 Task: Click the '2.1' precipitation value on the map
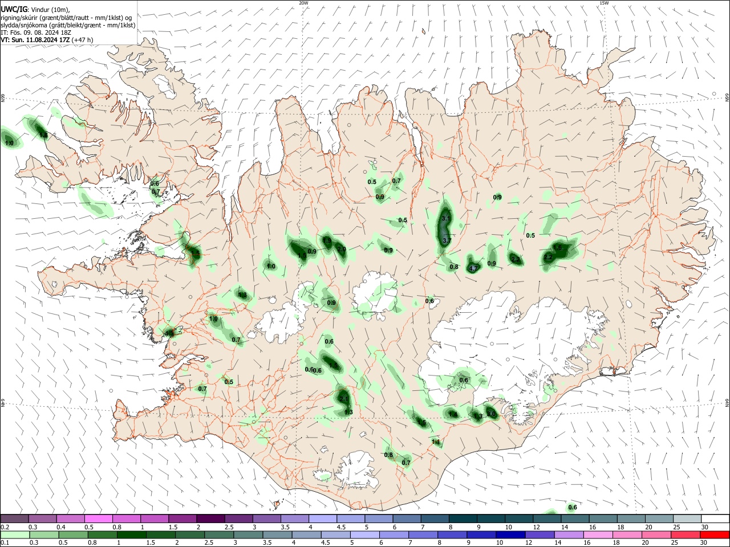point(344,399)
